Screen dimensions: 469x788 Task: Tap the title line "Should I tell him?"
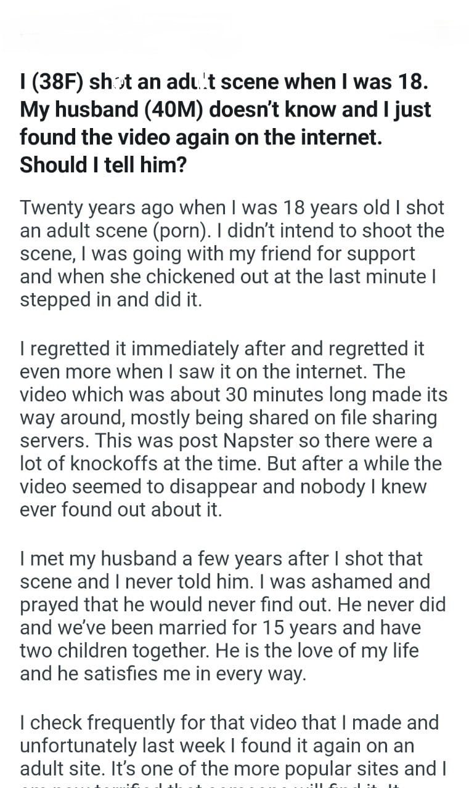[103, 165]
